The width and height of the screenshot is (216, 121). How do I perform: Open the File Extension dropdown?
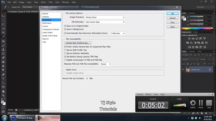[x=105, y=22]
